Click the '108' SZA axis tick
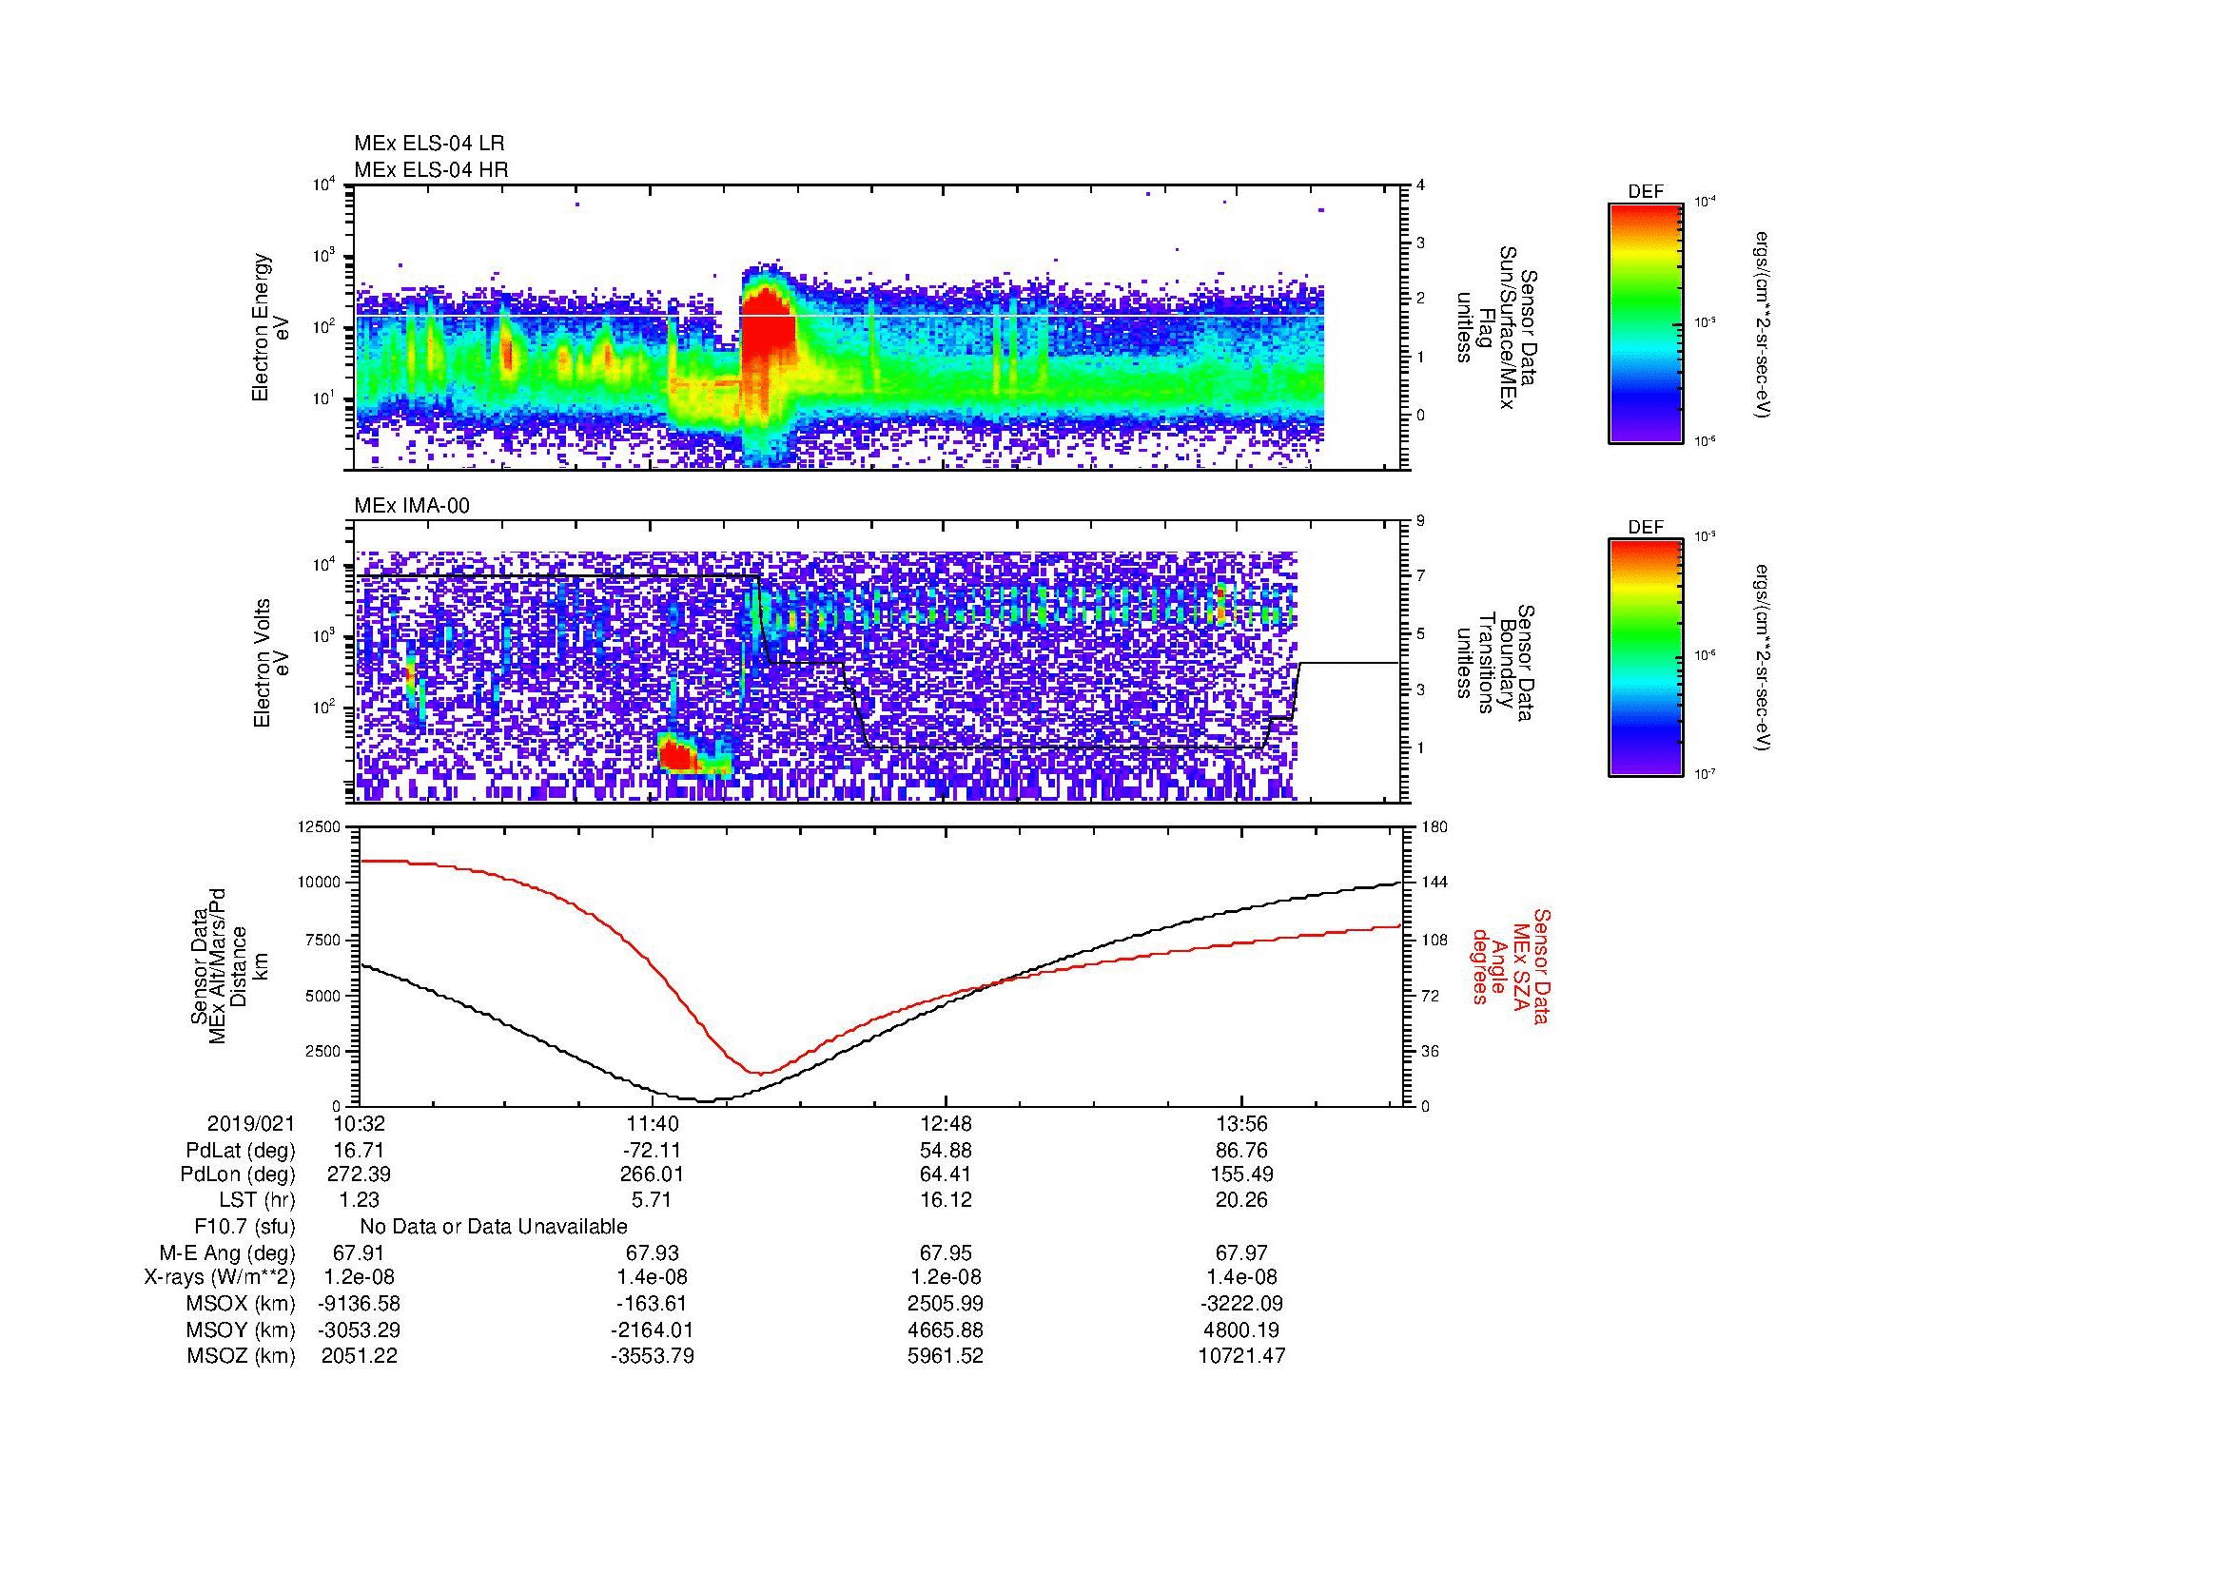Screen dimensions: 2225x1572 coord(1435,940)
